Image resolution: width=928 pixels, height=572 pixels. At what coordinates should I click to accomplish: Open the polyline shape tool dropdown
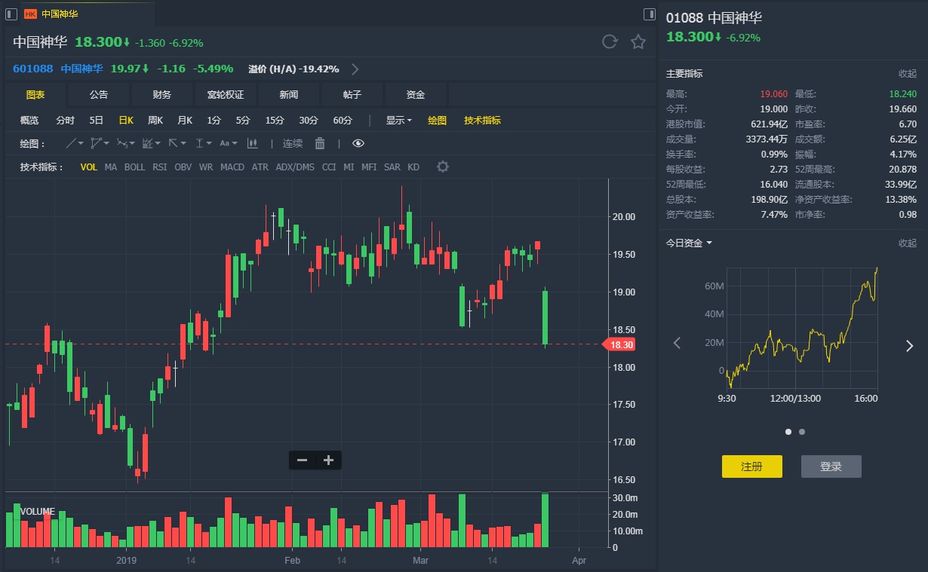100,143
